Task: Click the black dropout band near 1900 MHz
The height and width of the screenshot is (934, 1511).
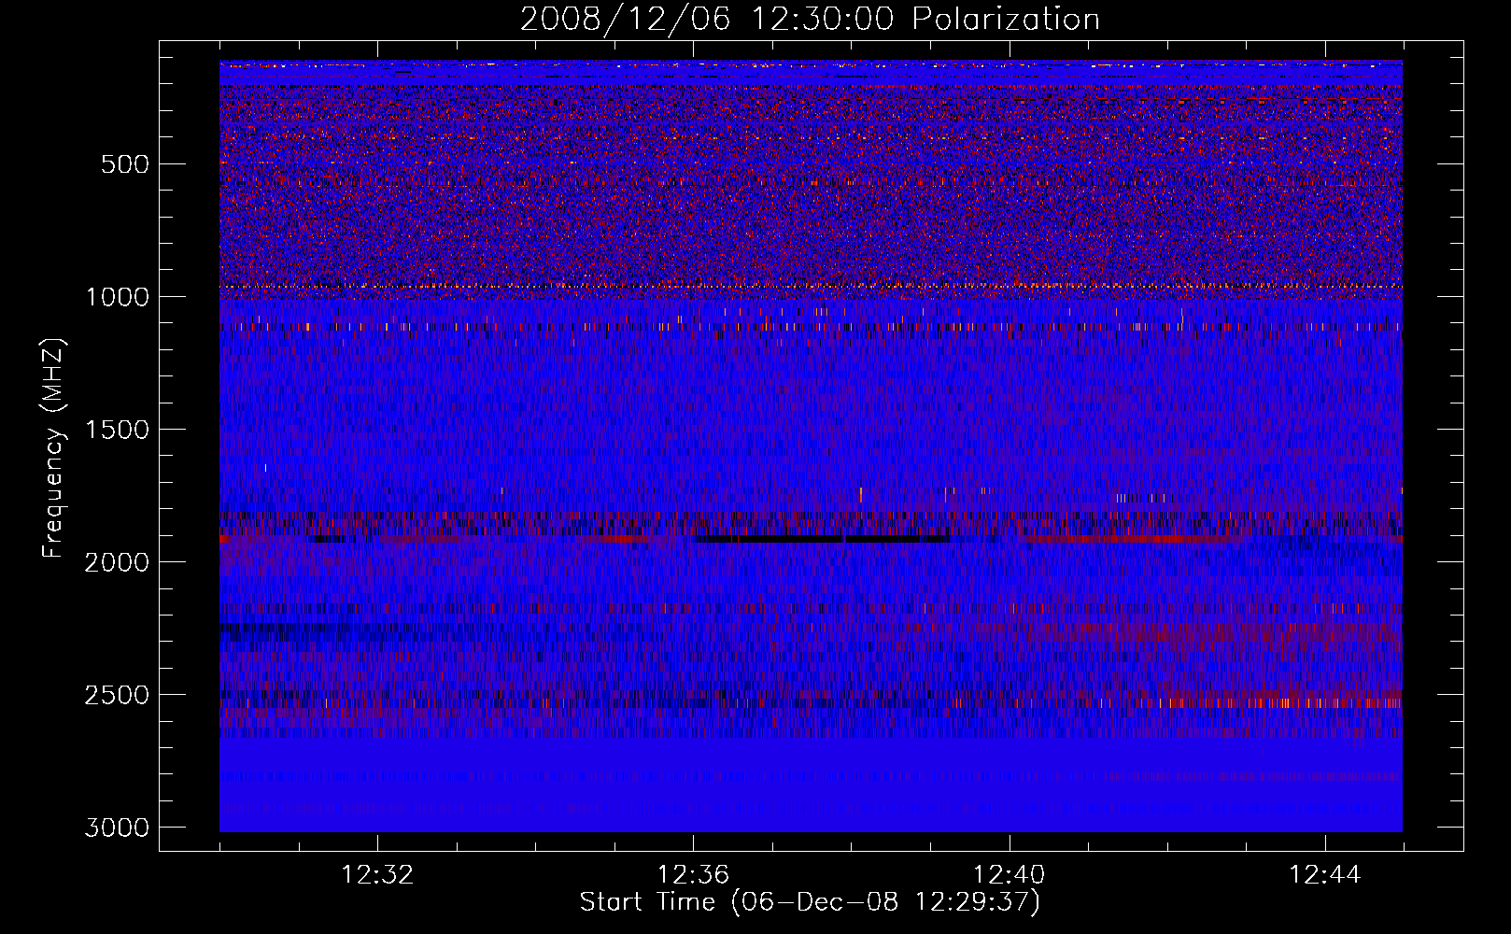Action: click(x=822, y=539)
